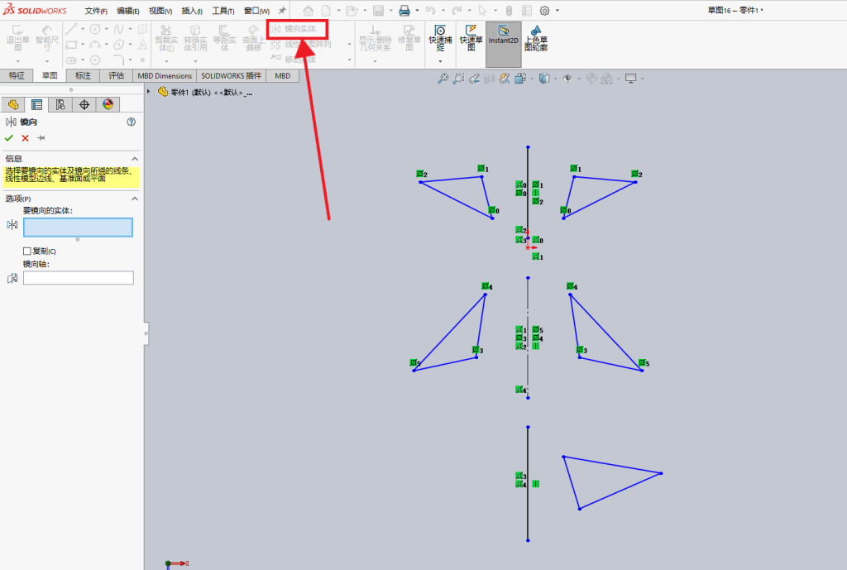Switch to the MBD Dimensions tab
Image resolution: width=847 pixels, height=570 pixels.
click(x=165, y=75)
